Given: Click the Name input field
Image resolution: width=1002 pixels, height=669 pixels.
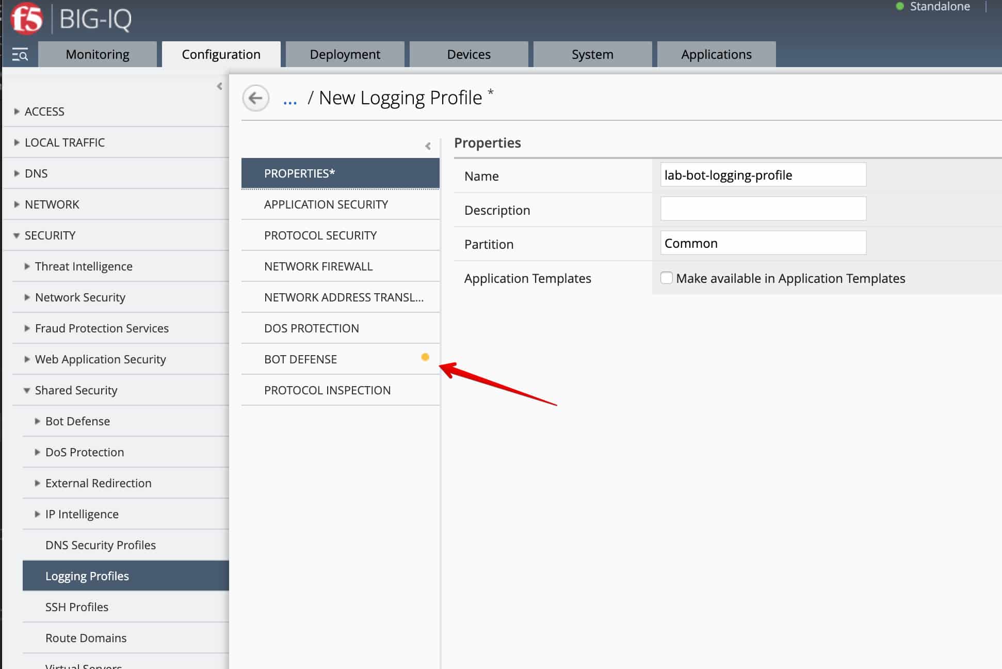Looking at the screenshot, I should pyautogui.click(x=763, y=175).
